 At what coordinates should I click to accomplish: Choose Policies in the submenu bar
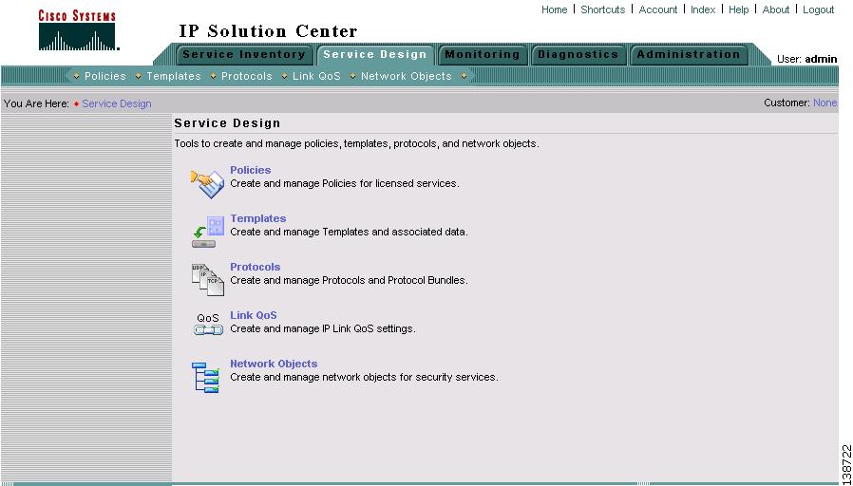coord(105,76)
